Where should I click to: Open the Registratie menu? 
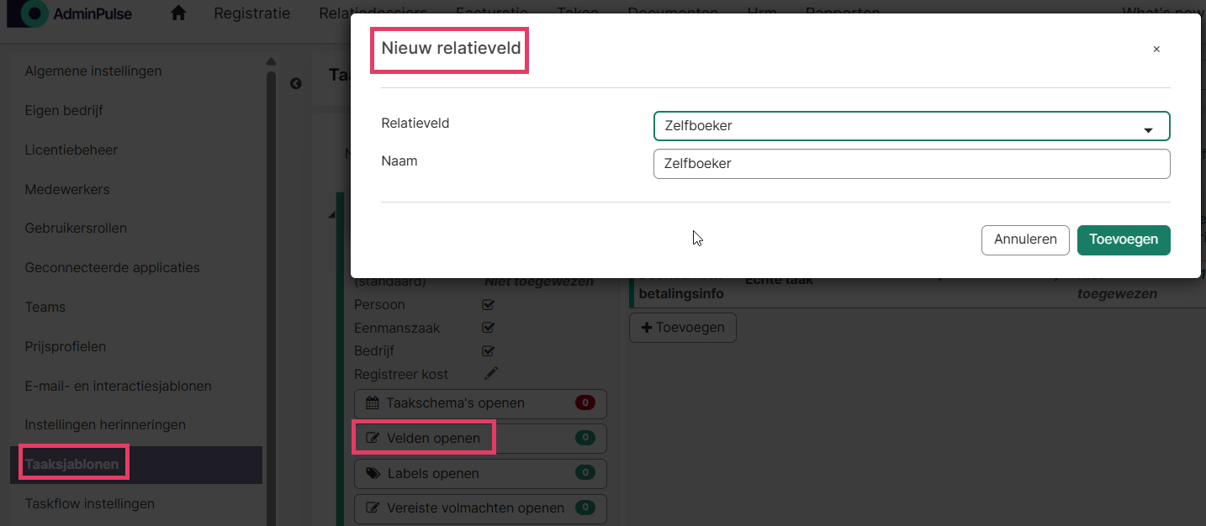[251, 13]
